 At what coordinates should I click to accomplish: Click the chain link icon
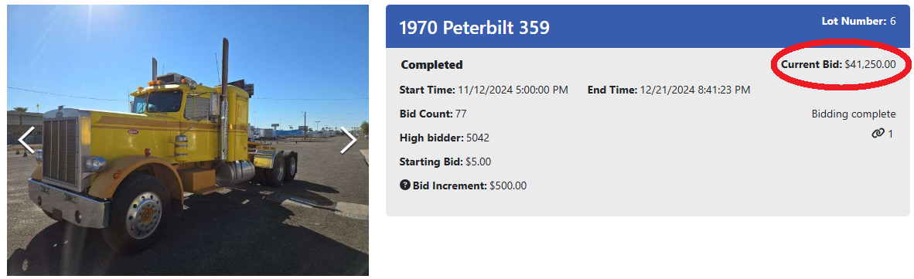tap(878, 134)
